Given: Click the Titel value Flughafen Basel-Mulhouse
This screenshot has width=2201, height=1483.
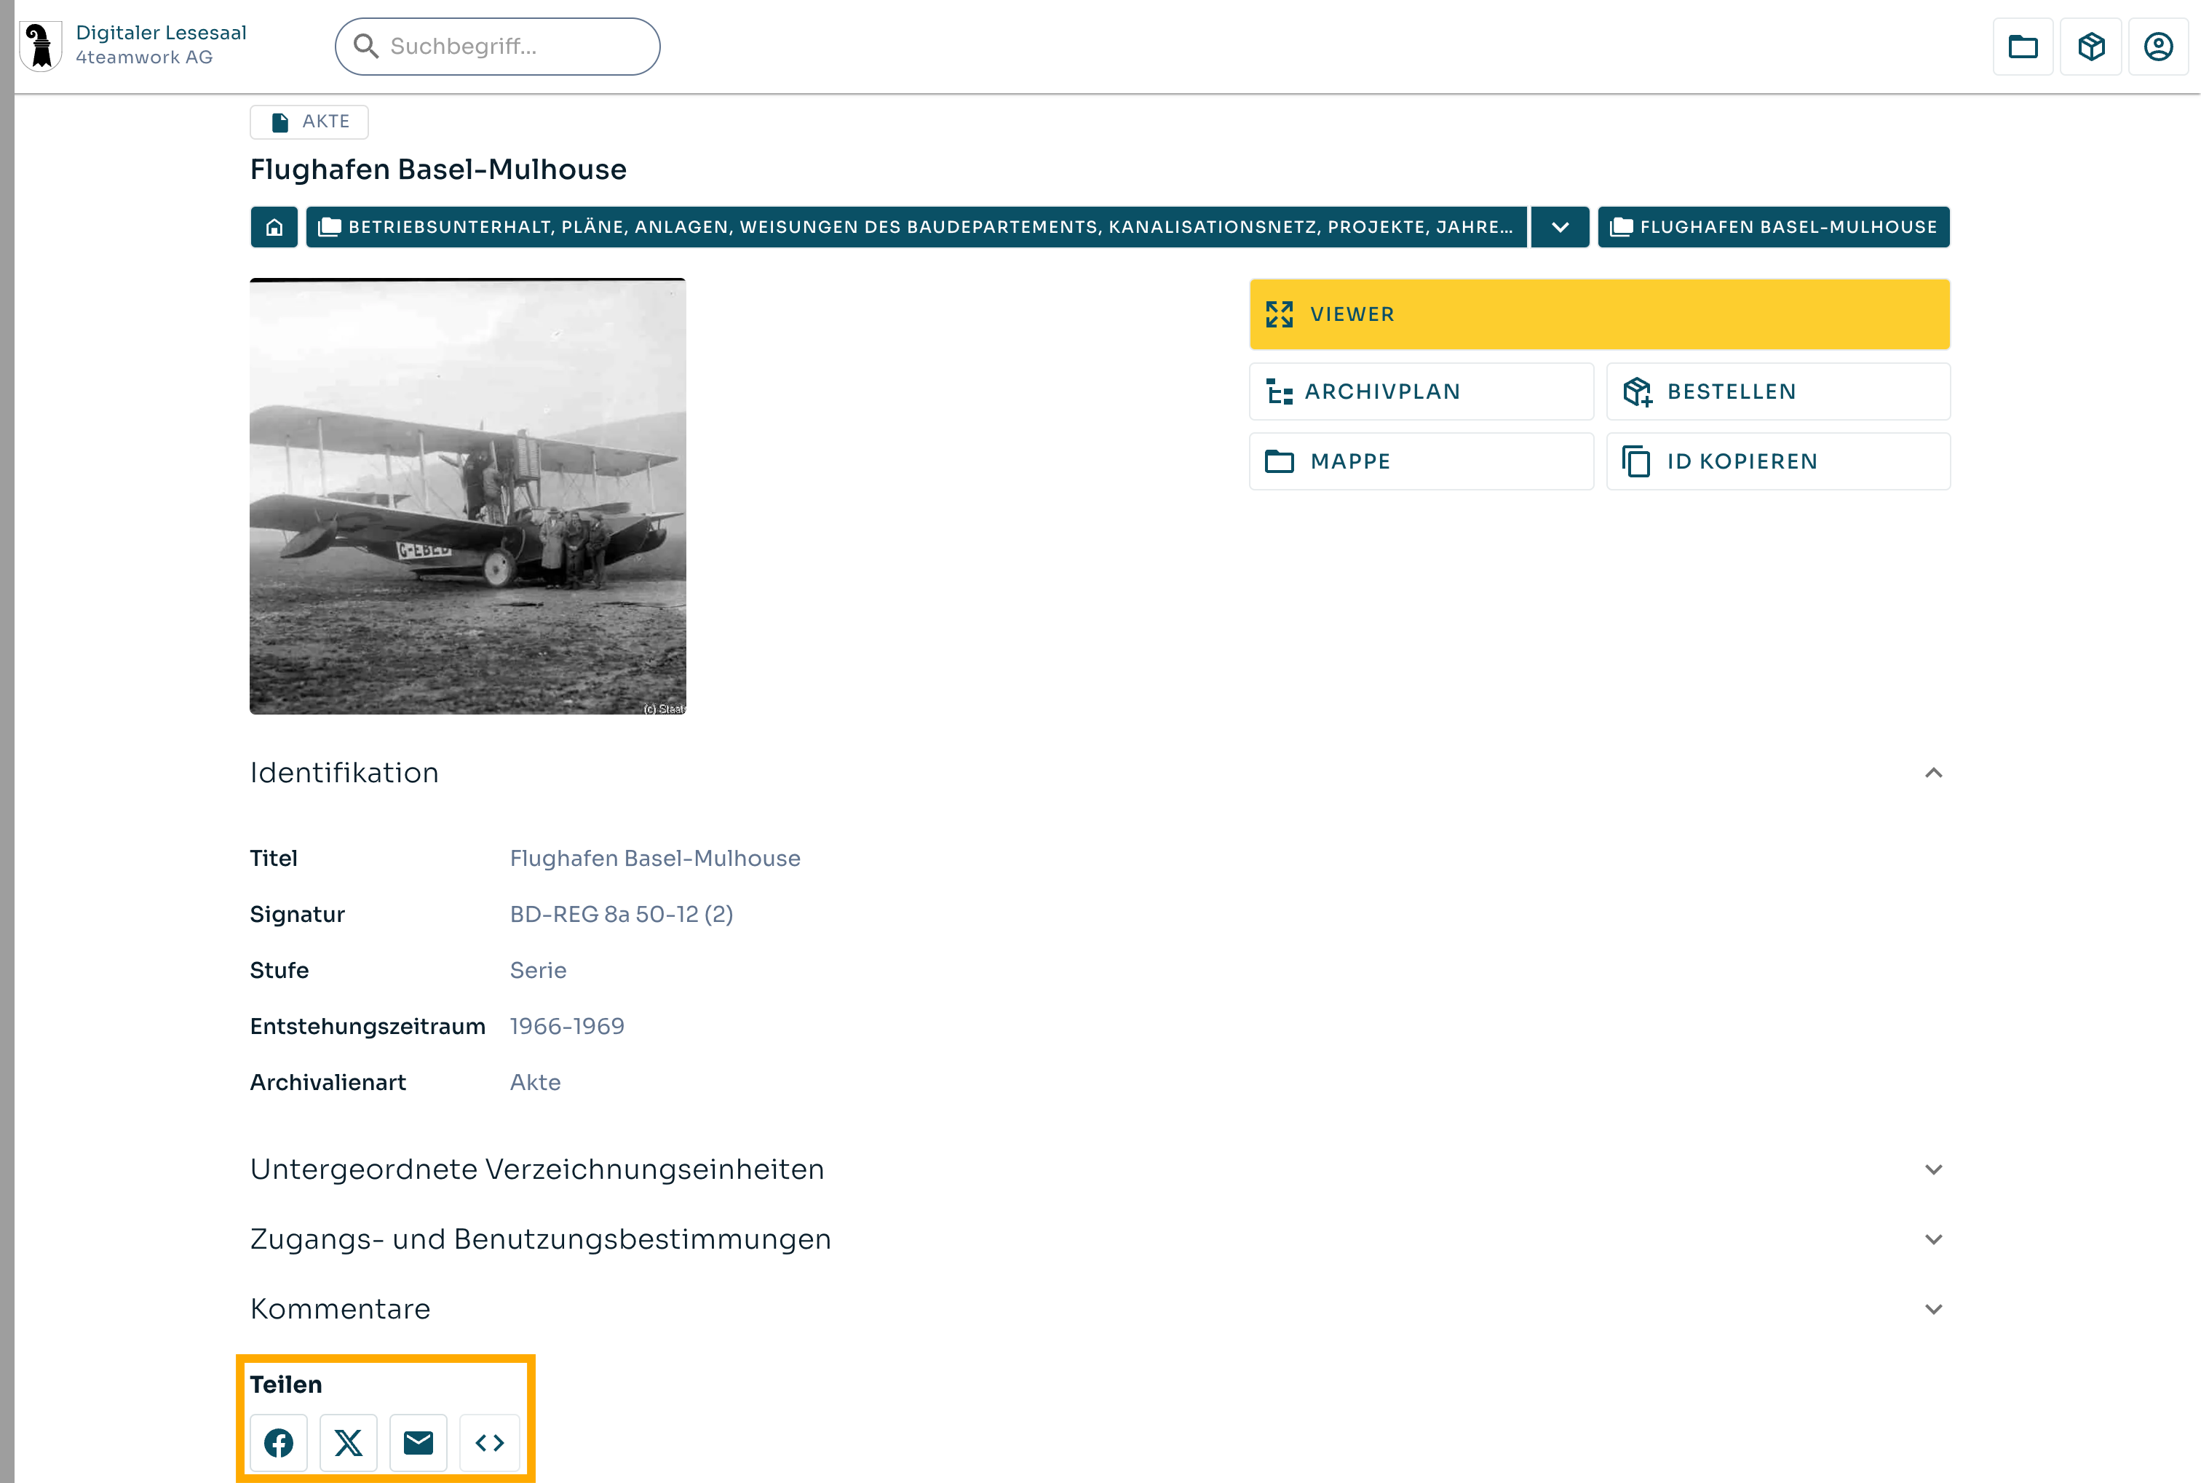Looking at the screenshot, I should coord(654,859).
